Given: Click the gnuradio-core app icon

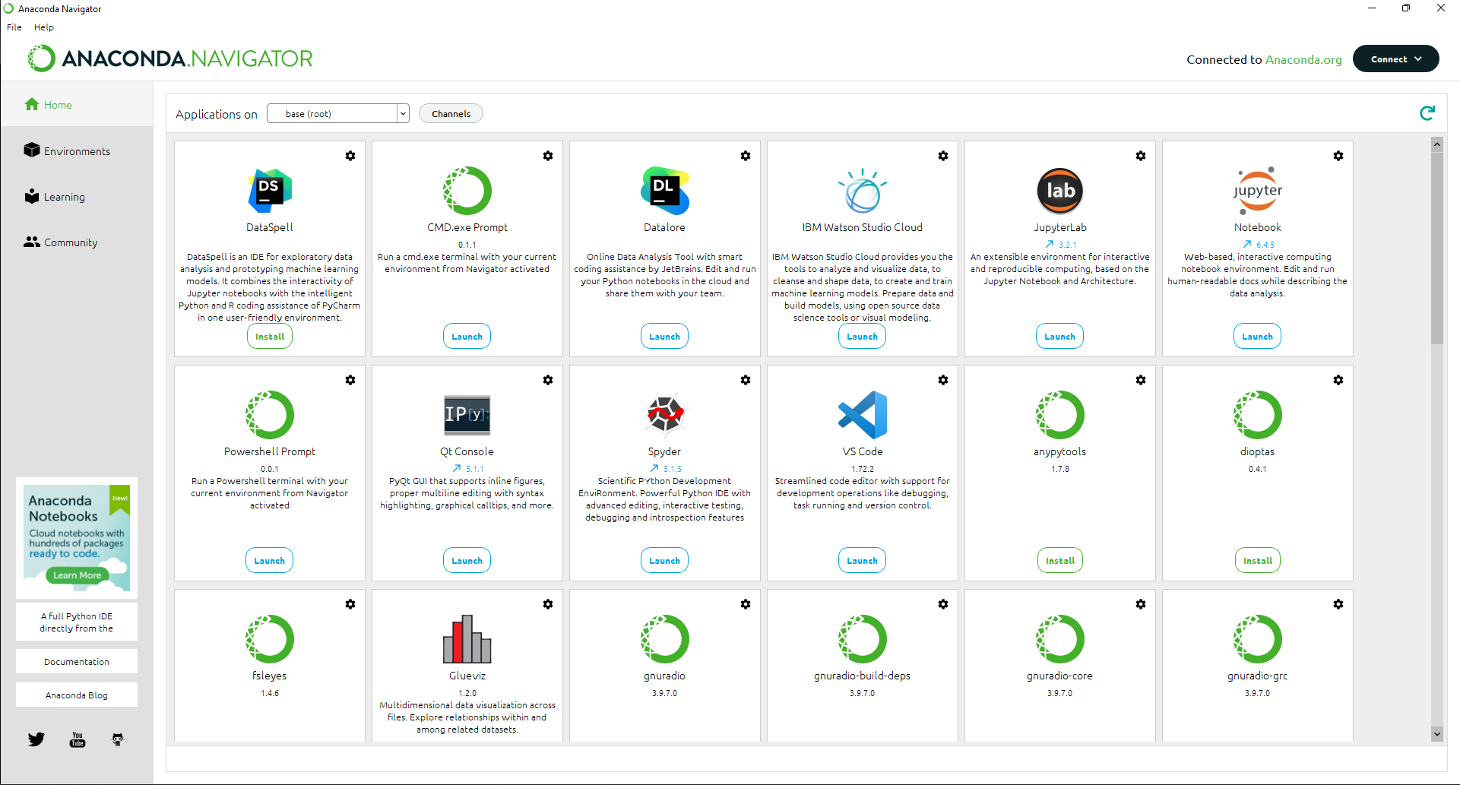Looking at the screenshot, I should point(1060,639).
